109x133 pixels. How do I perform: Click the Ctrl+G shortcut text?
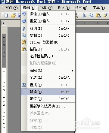[x=64, y=99]
